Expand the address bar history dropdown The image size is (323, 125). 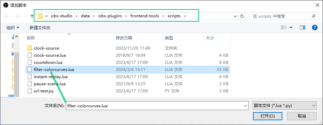coord(235,16)
